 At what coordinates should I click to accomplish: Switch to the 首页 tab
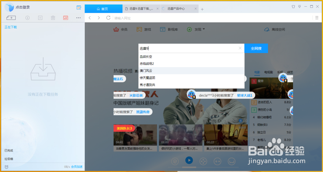click(x=104, y=9)
